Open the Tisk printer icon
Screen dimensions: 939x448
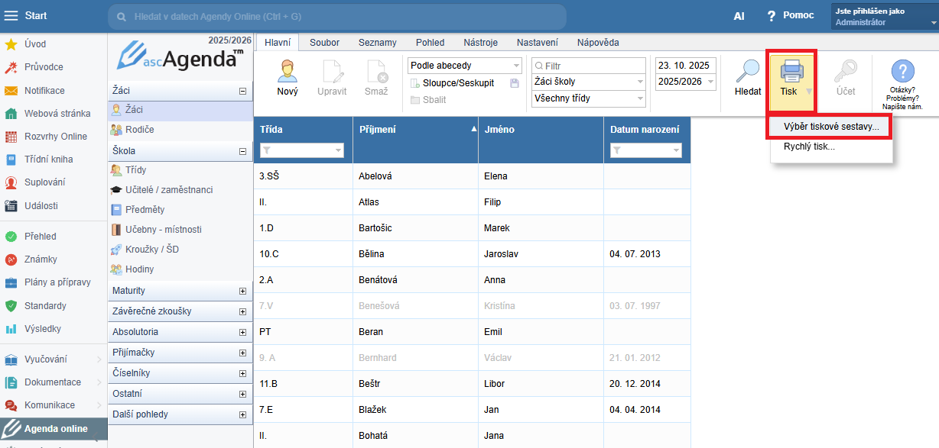(791, 73)
